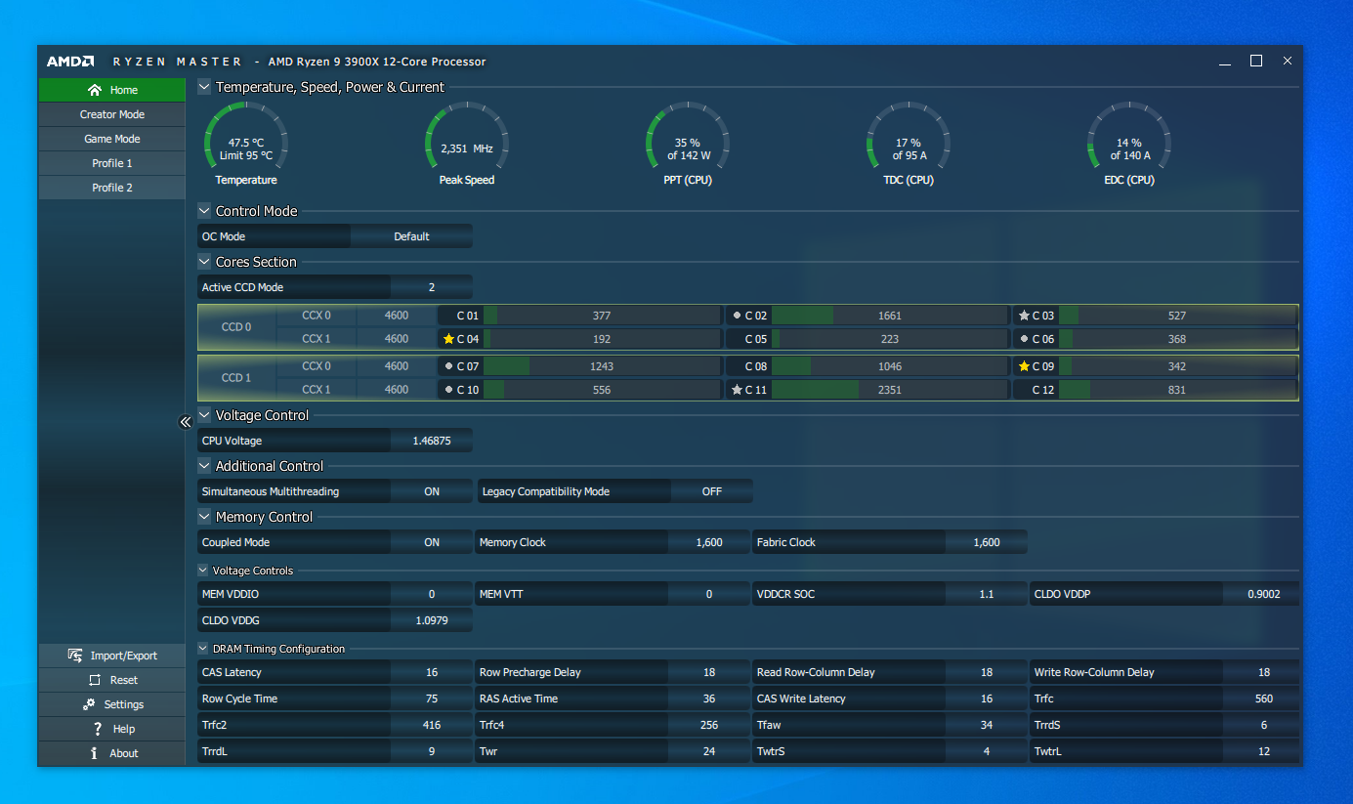Click the CPU Voltage value 1.46875
This screenshot has width=1353, height=804.
tap(432, 441)
